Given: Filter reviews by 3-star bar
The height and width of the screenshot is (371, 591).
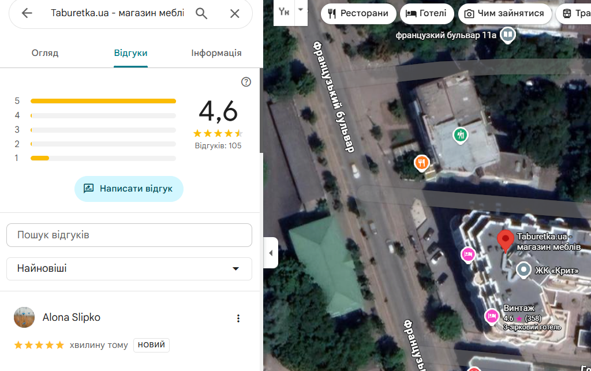Looking at the screenshot, I should pos(103,130).
